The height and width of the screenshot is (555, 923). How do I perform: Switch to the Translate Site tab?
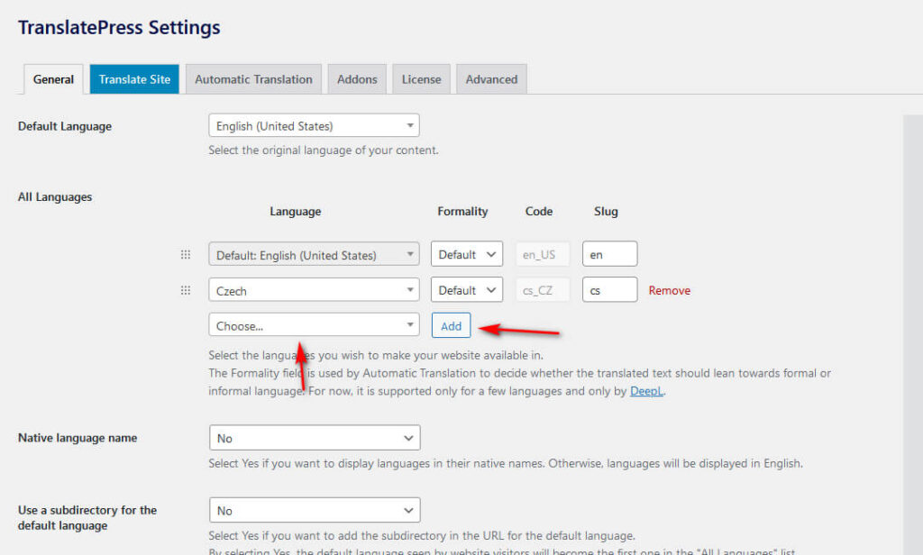134,79
